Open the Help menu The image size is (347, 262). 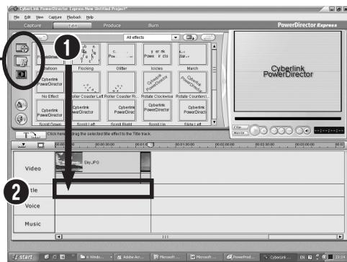90,17
